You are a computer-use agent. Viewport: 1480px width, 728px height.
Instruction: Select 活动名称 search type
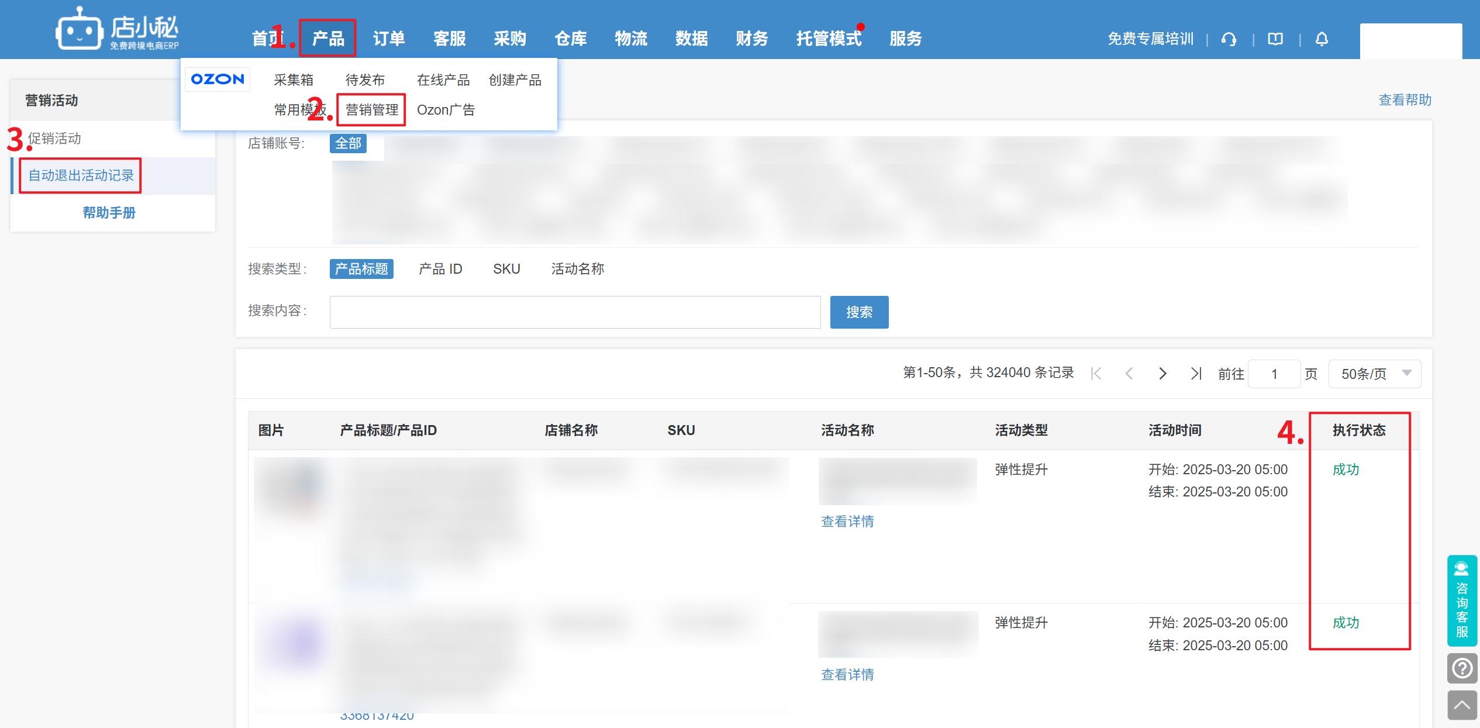click(577, 269)
